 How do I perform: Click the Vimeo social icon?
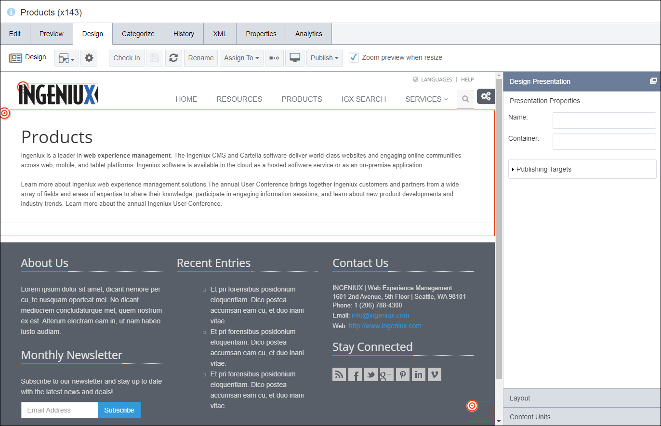click(435, 374)
